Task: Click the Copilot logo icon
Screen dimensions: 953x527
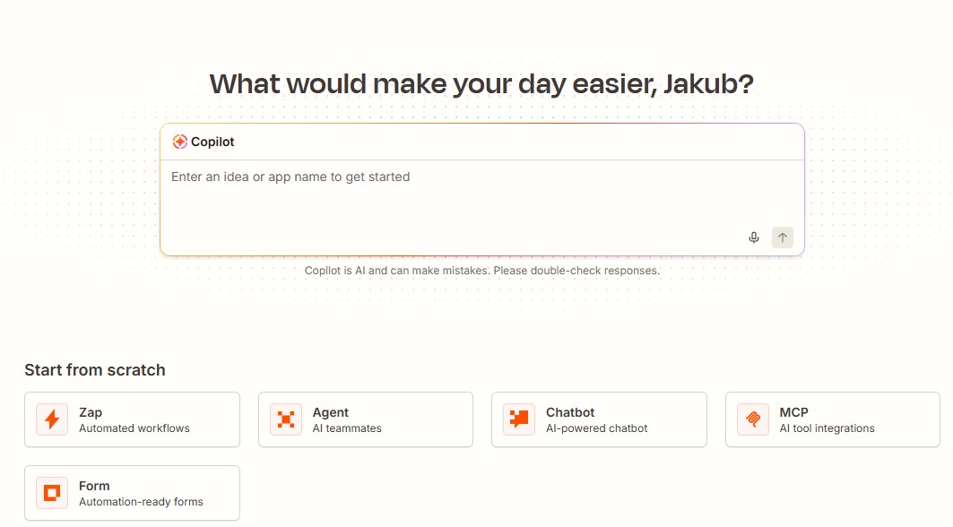Action: pos(180,142)
